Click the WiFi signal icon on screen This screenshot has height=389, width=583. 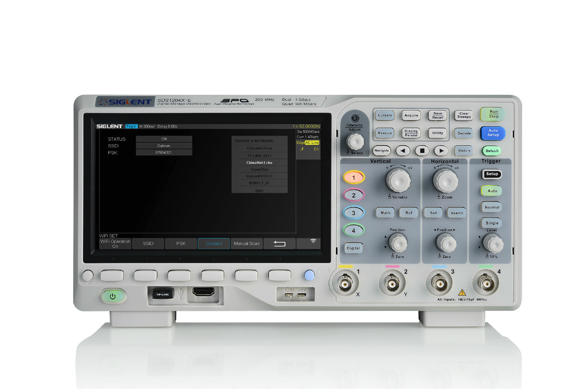pyautogui.click(x=313, y=241)
